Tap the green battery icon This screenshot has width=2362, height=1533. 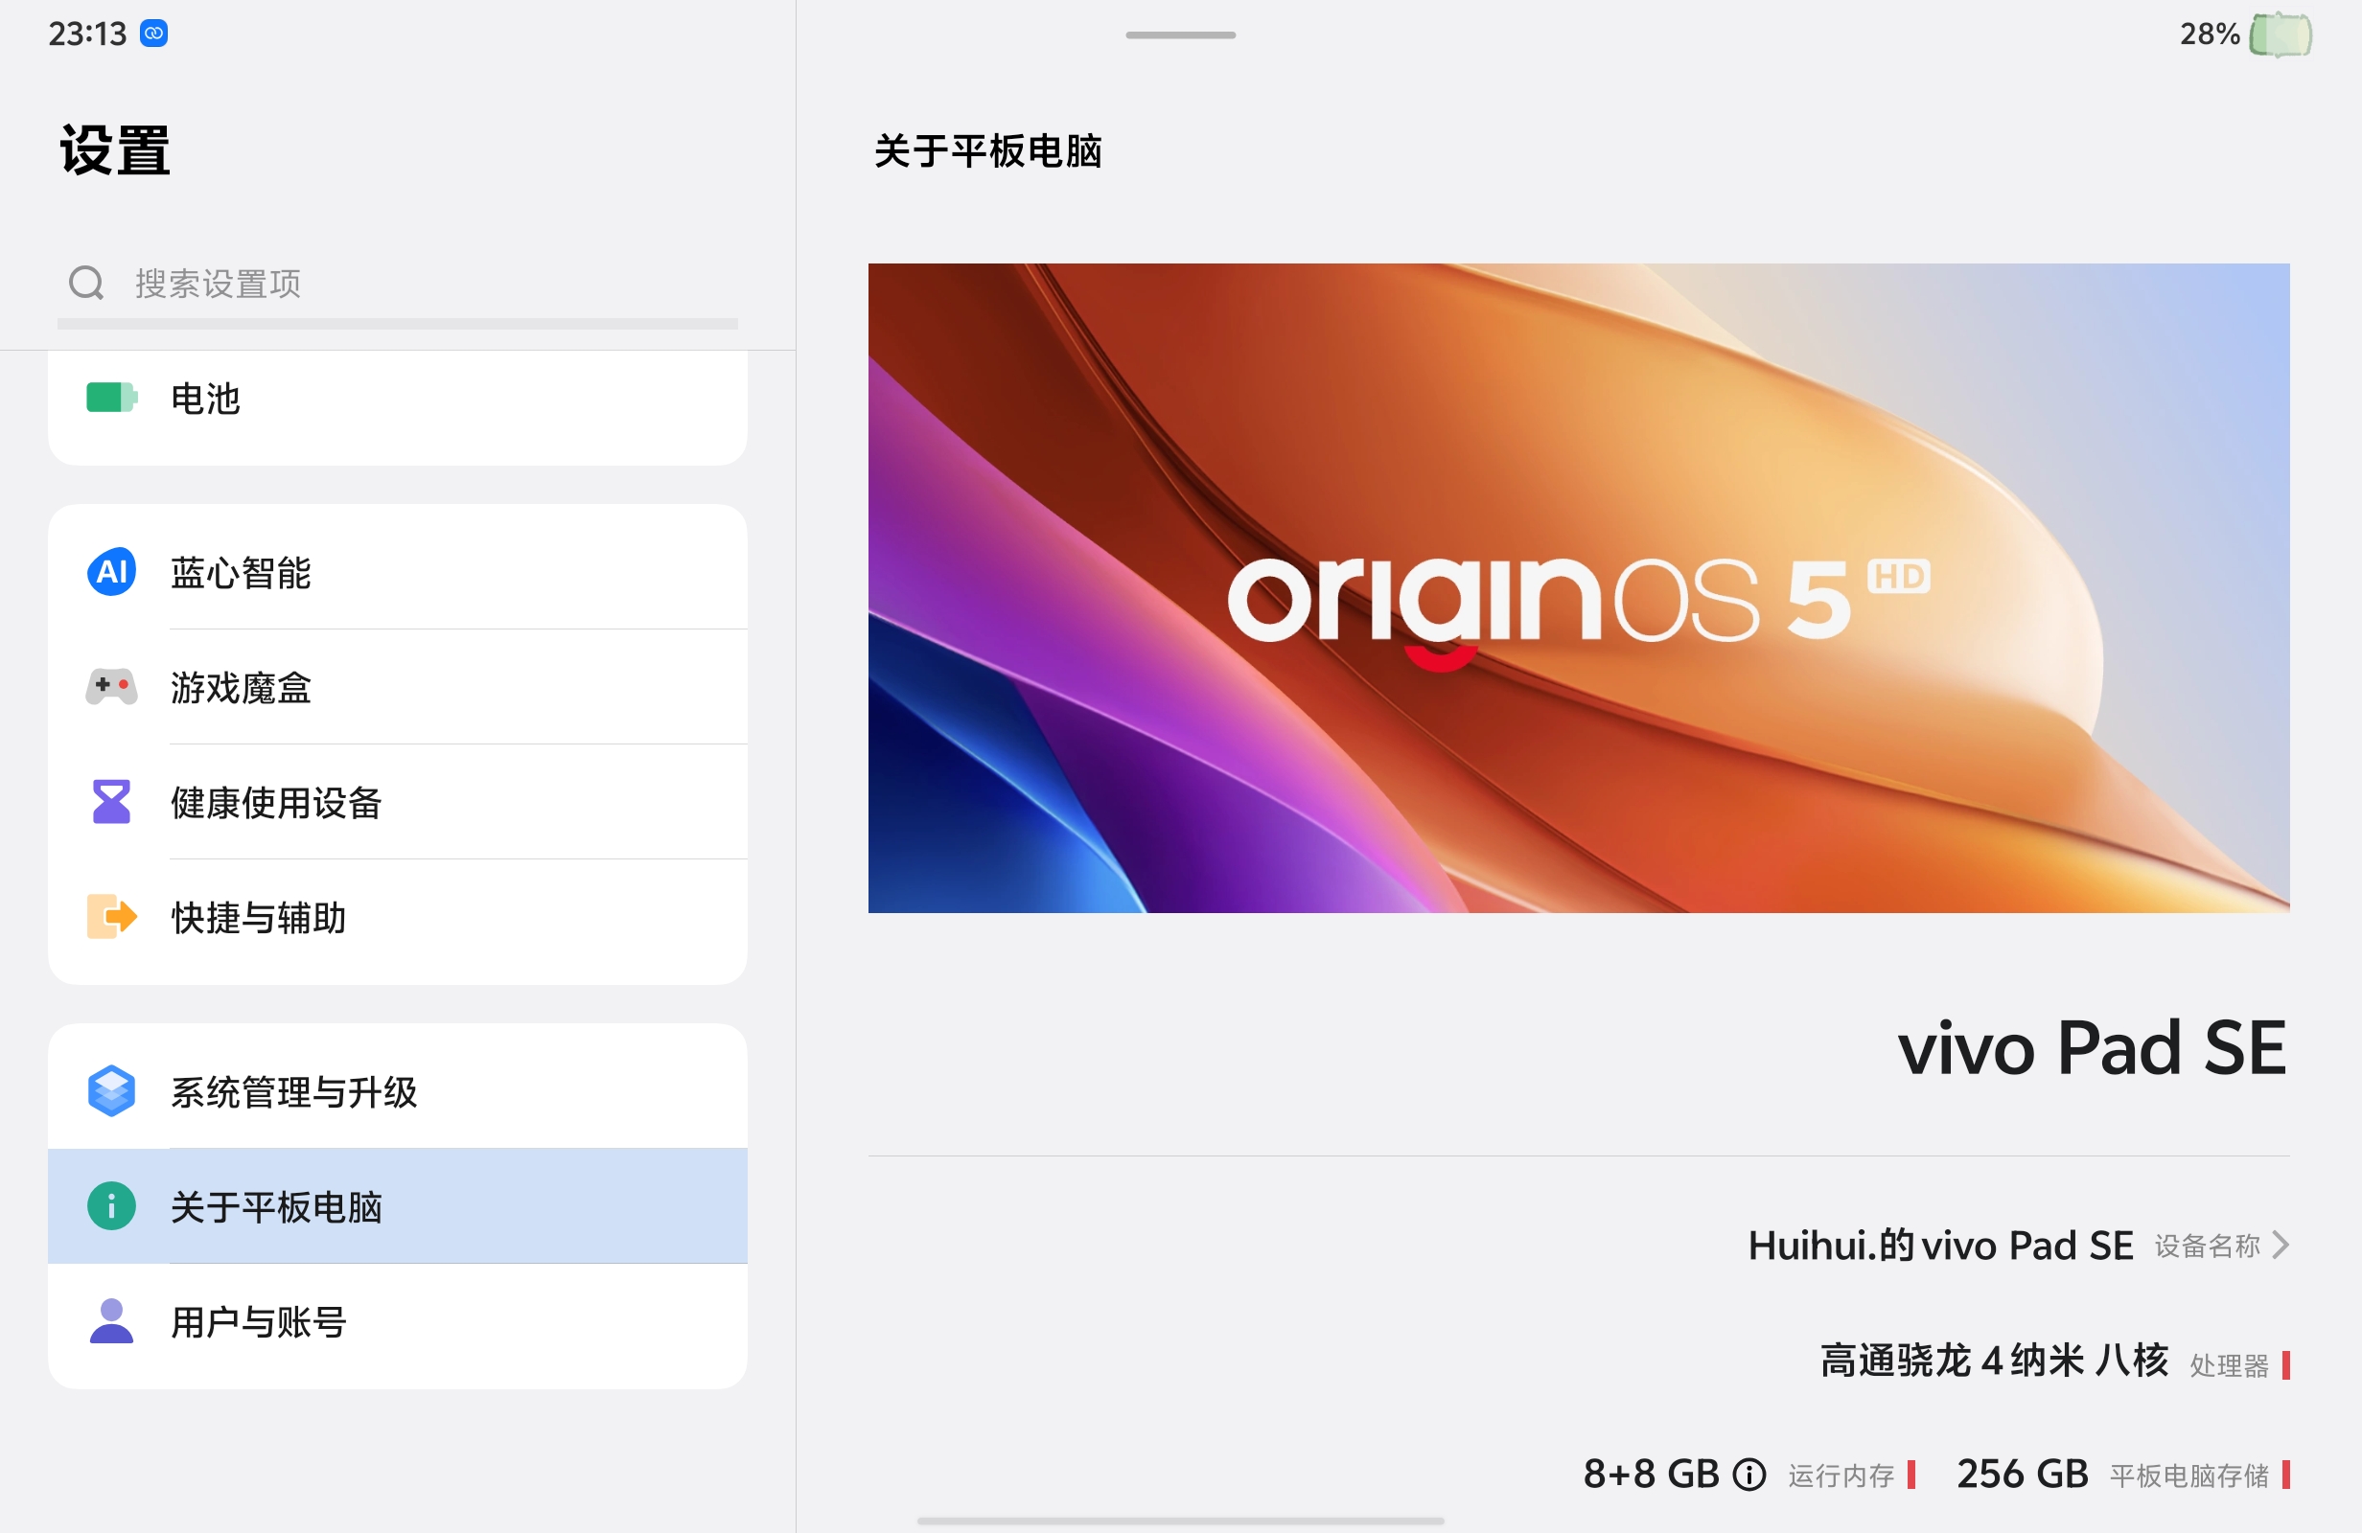111,398
